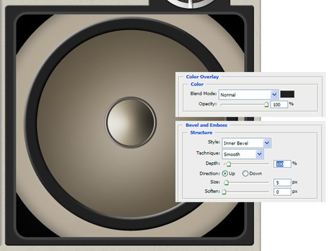Viewport: 332px width, 251px height.
Task: Click the Opacity slider handle
Action: point(266,105)
